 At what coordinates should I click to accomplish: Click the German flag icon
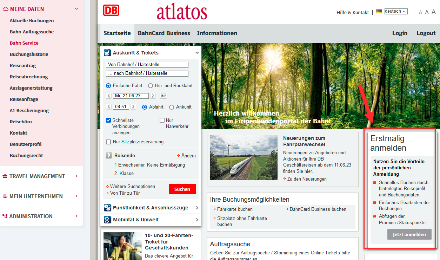click(379, 11)
